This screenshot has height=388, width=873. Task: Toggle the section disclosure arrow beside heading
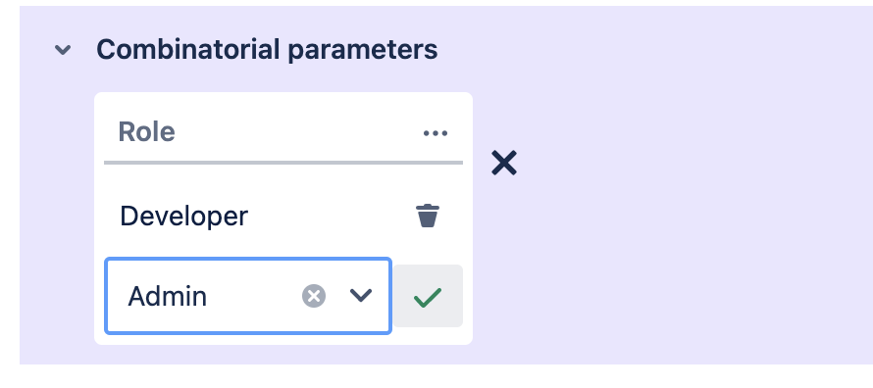coord(63,50)
